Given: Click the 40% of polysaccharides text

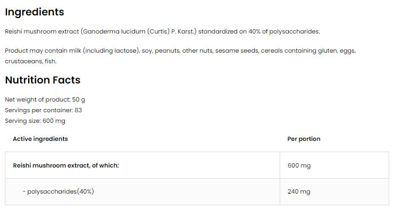Looking at the screenshot, I should (x=284, y=32).
